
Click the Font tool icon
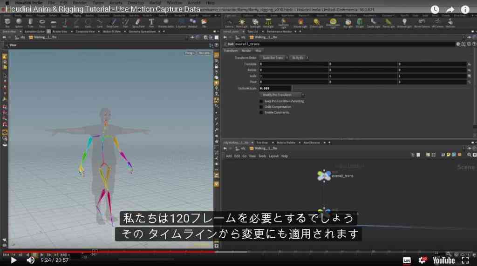coord(151,22)
